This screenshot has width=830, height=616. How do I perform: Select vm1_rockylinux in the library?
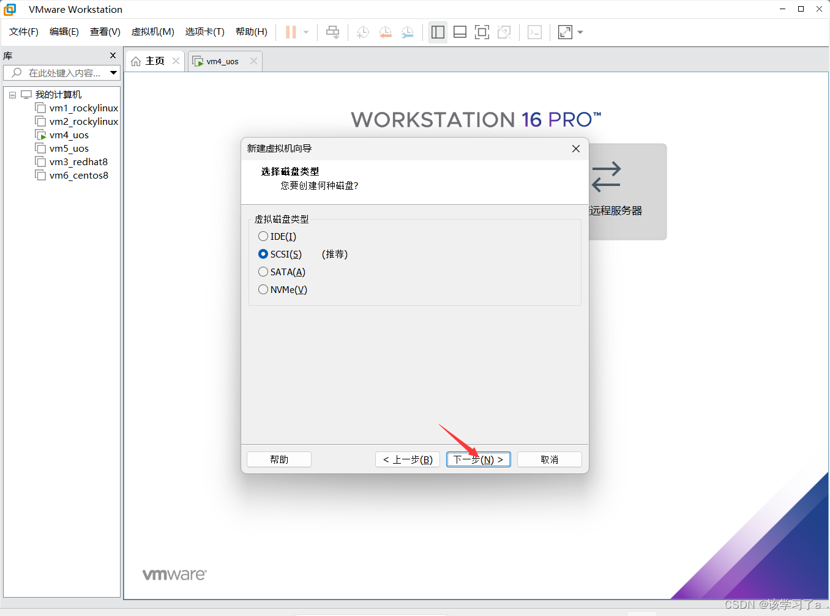coord(84,108)
